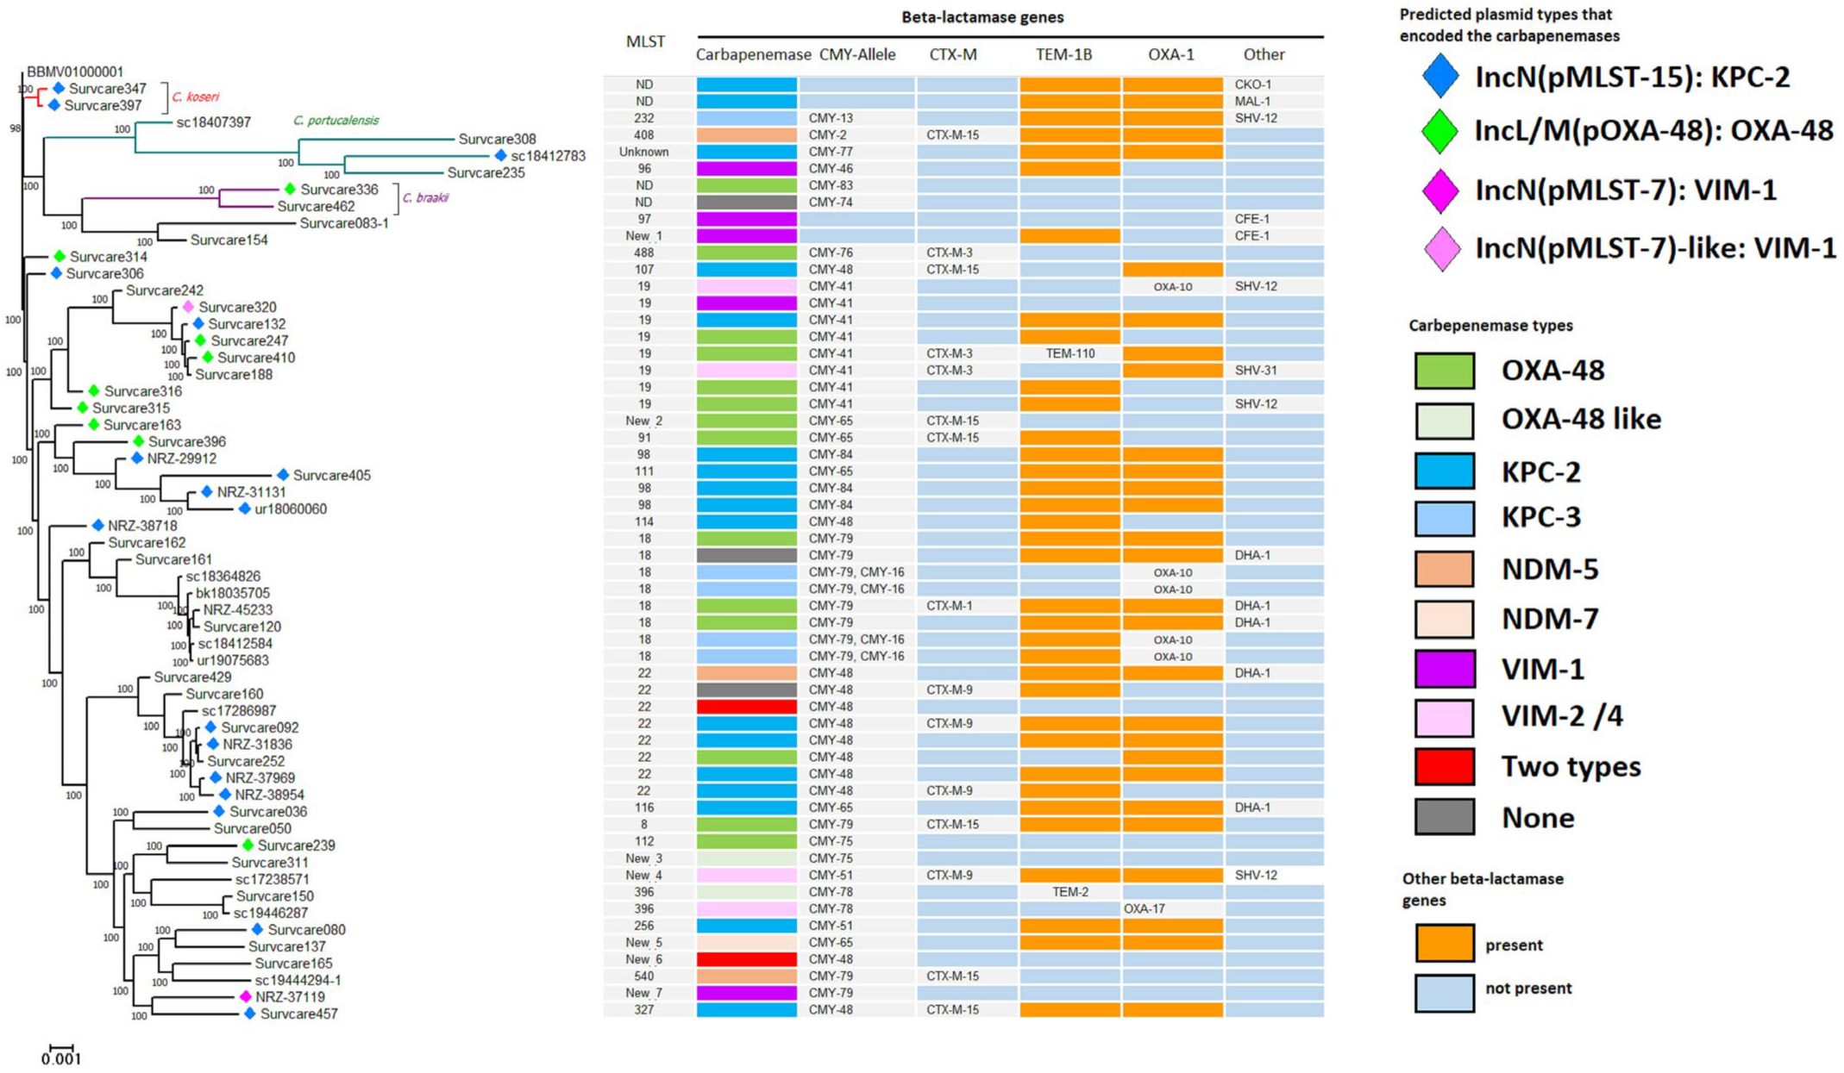
Task: Click the magenta diamond beside NRZ-37119
Action: pos(245,996)
